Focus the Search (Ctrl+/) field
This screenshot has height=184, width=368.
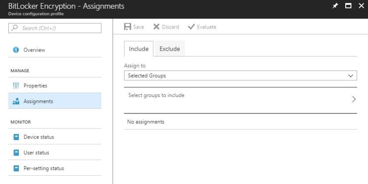(x=55, y=28)
